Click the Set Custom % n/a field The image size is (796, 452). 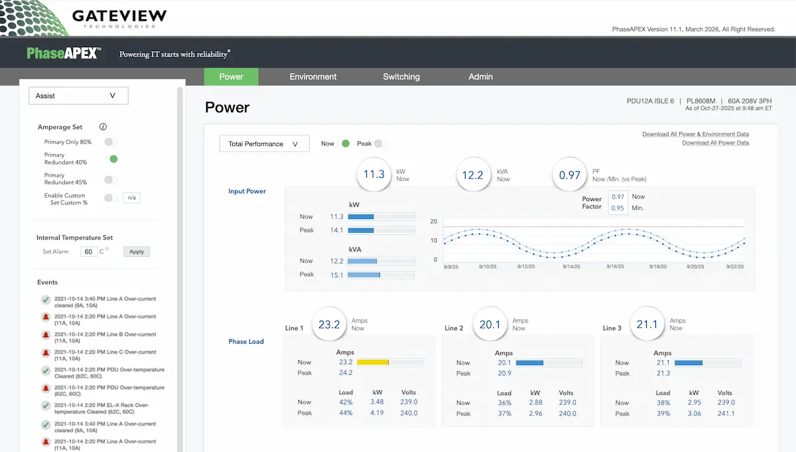tap(132, 198)
